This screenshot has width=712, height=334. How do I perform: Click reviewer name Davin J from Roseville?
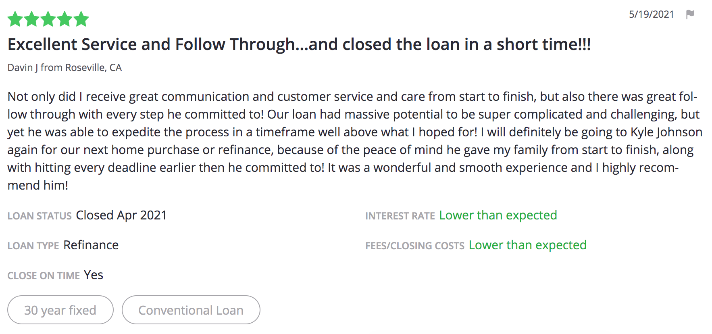[x=65, y=67]
